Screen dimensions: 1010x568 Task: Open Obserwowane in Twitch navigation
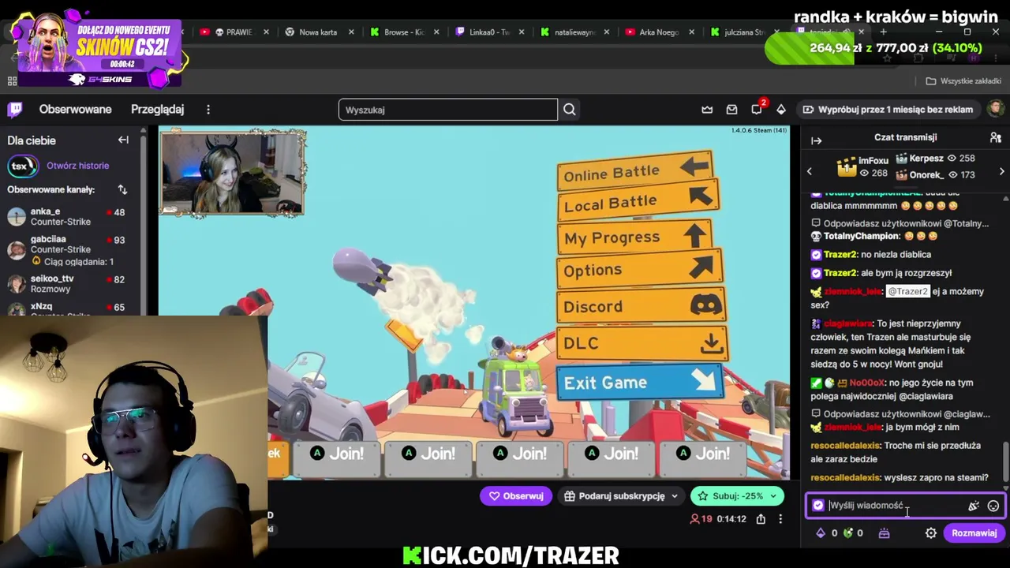tap(76, 110)
